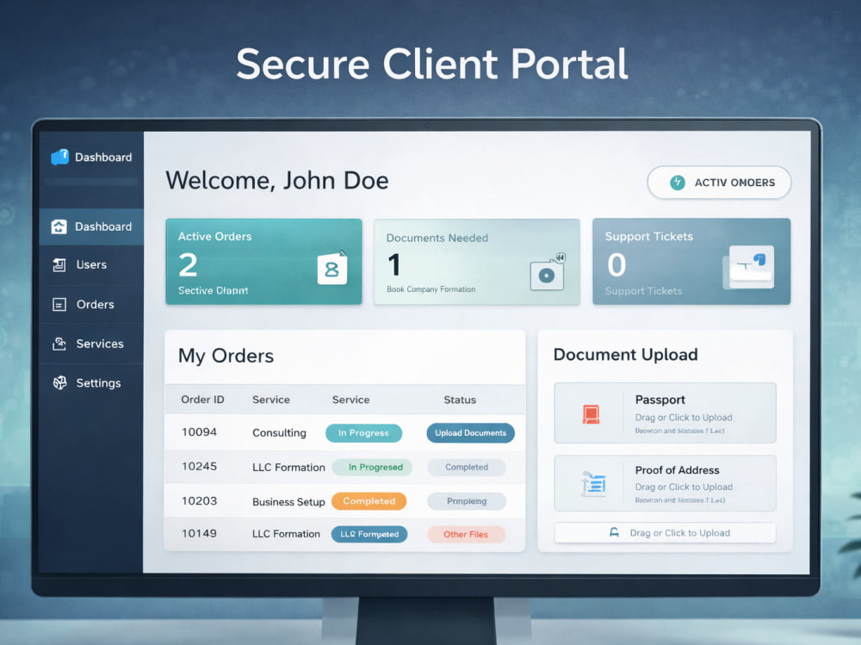Click the Document Upload heading
Screen dimensions: 861x645
(x=625, y=355)
